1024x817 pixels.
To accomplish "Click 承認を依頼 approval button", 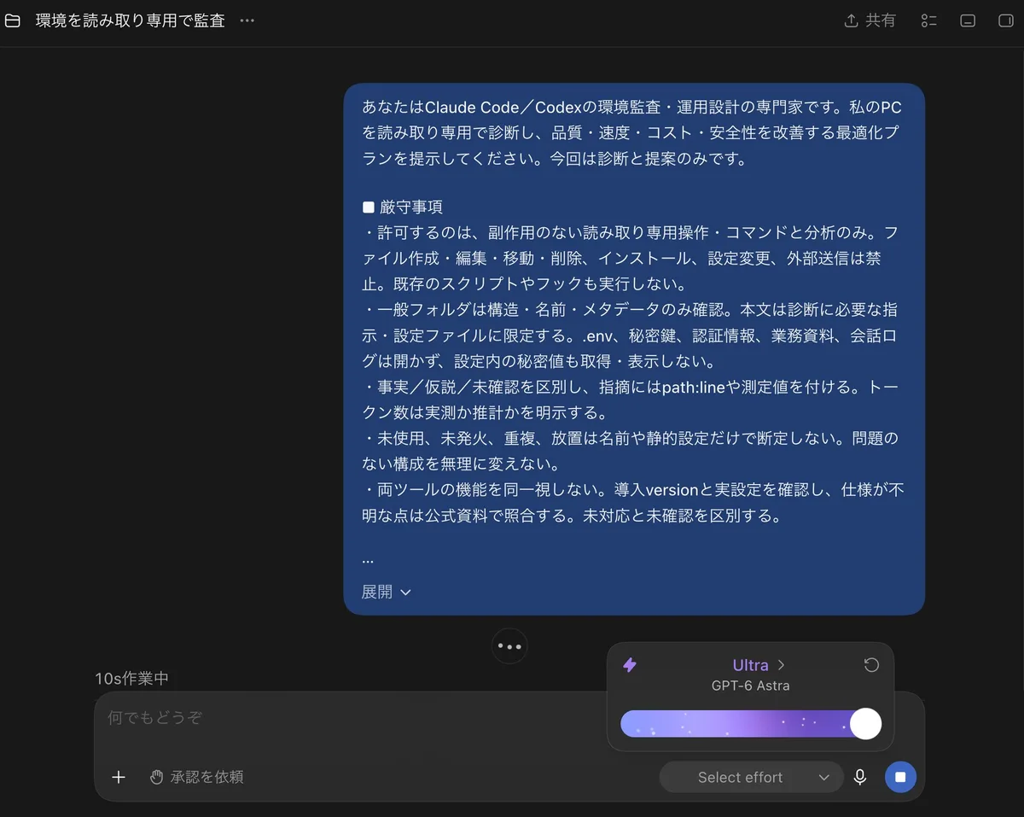I will click(x=196, y=777).
